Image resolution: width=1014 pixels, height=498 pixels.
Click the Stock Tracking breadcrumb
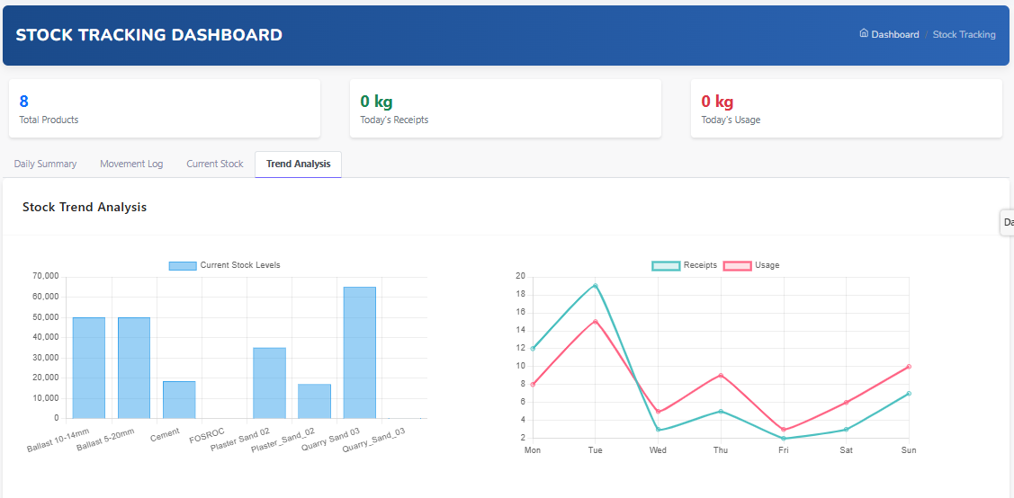pyautogui.click(x=964, y=35)
